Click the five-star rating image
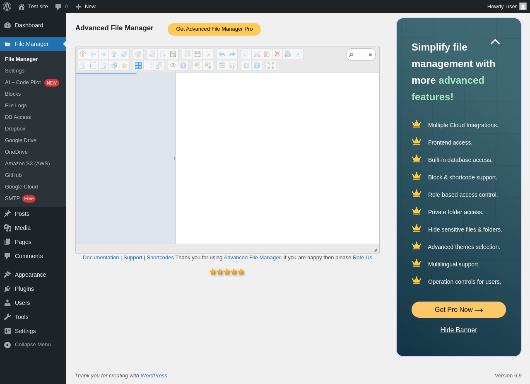530x384 pixels. point(227,272)
